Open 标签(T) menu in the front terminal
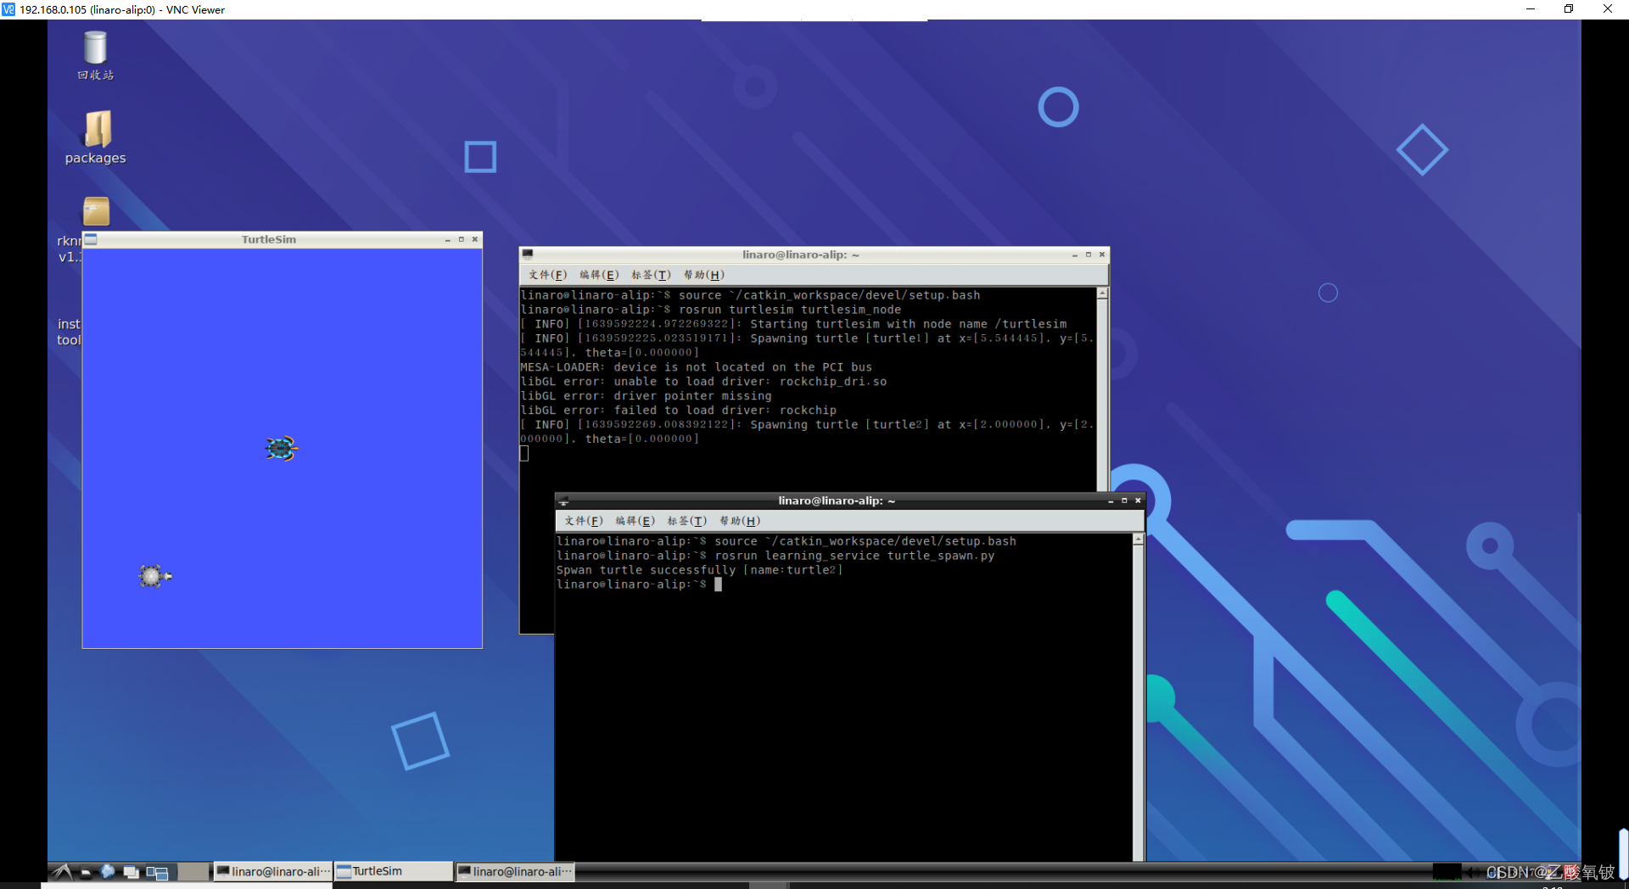 (686, 521)
